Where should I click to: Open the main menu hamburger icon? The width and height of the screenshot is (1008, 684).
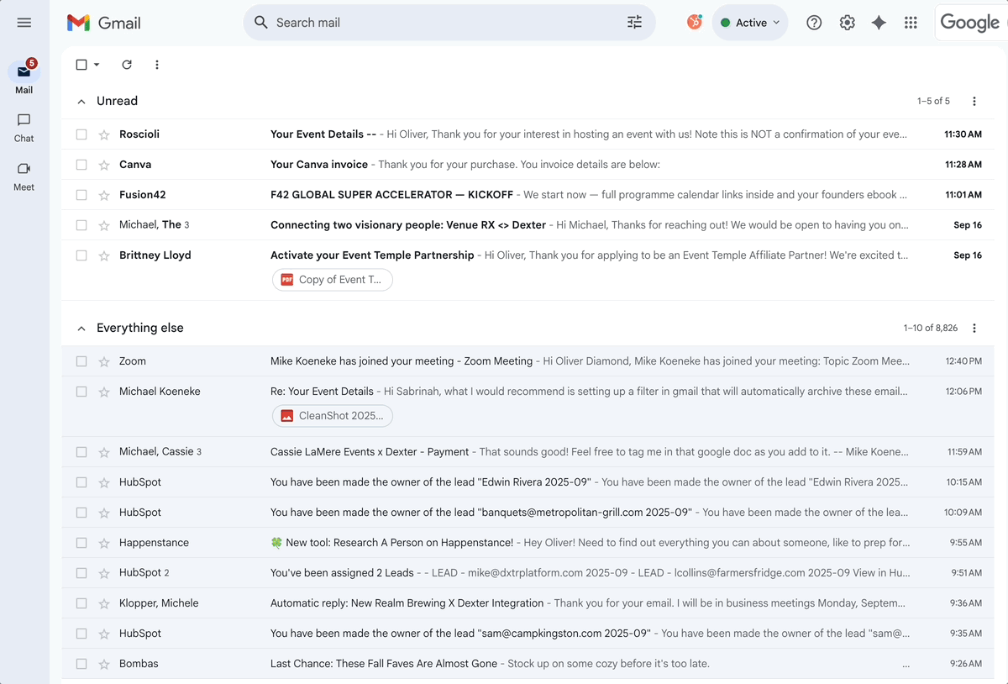[x=24, y=23]
